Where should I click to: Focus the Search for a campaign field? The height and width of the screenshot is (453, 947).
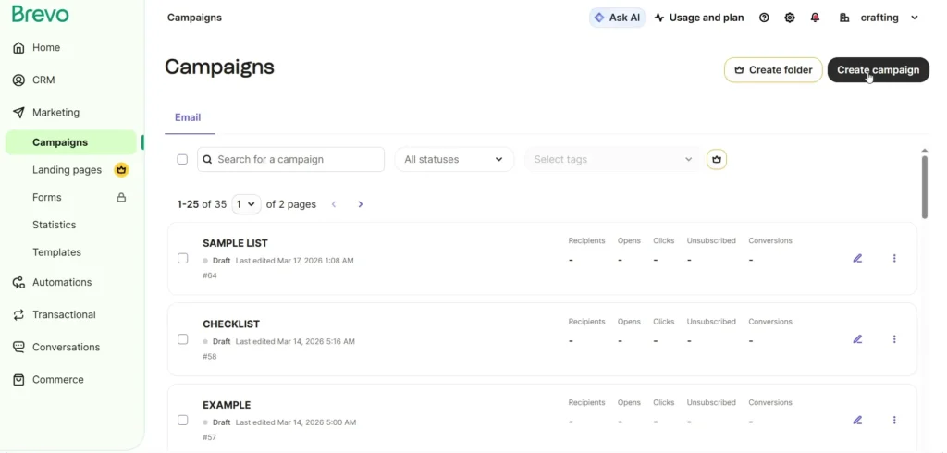[290, 159]
